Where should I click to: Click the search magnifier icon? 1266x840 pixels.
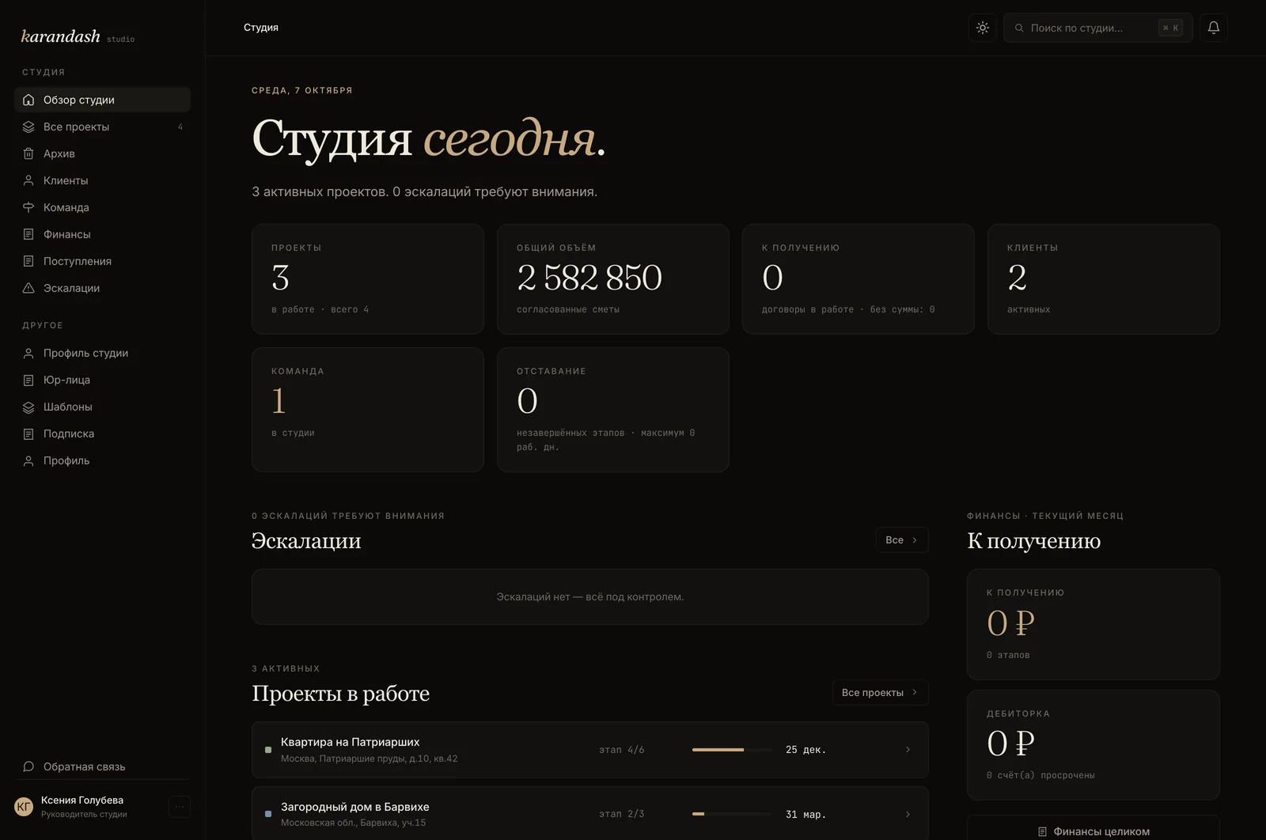point(1019,28)
